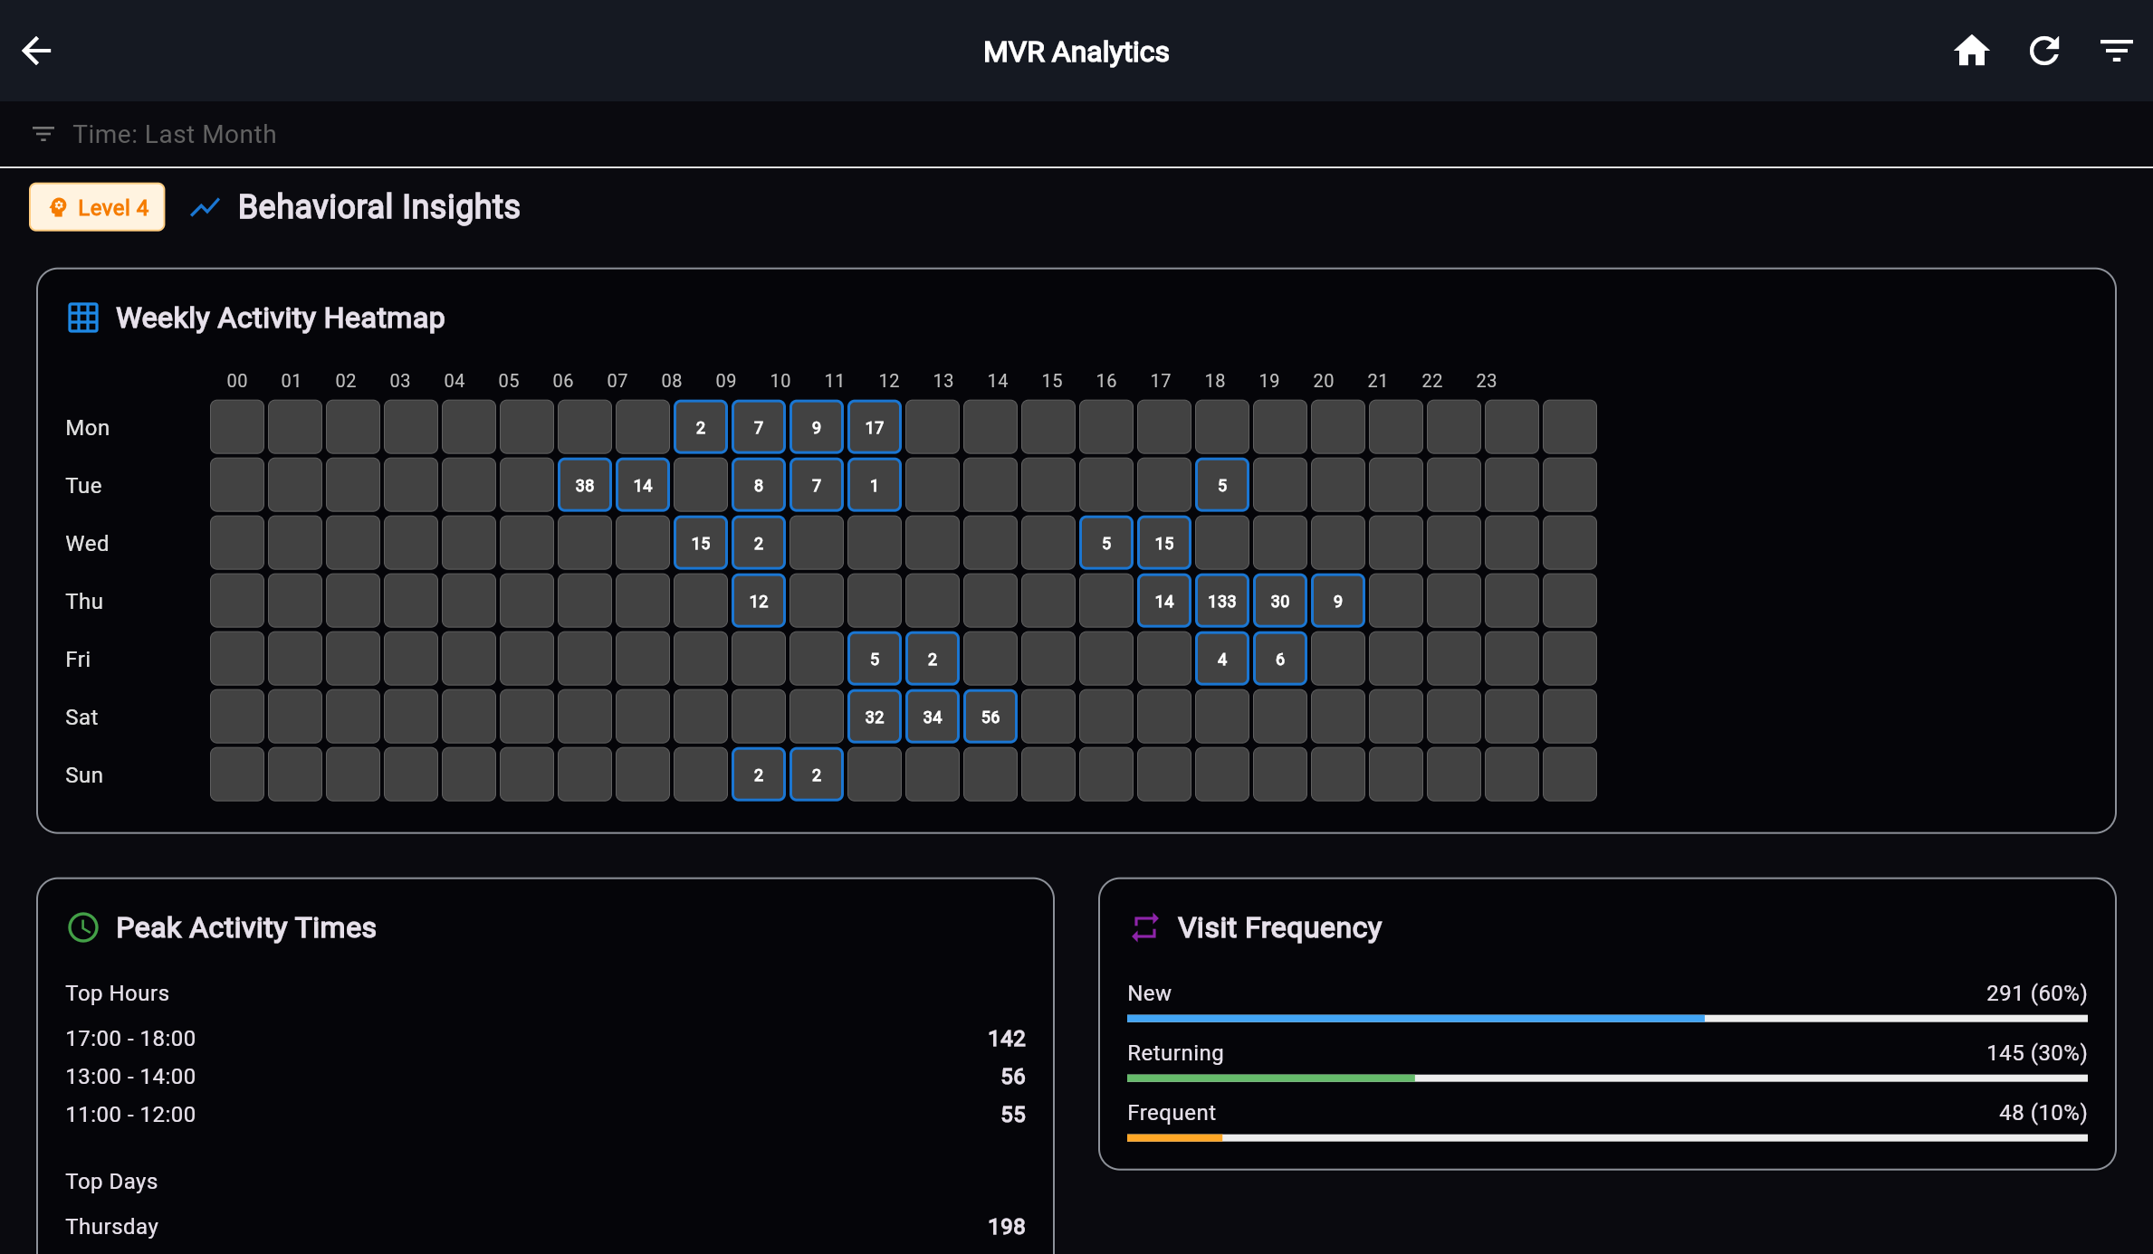The image size is (2153, 1254).
Task: Click the 133 cell on Thursday's heatmap row
Action: click(1221, 601)
